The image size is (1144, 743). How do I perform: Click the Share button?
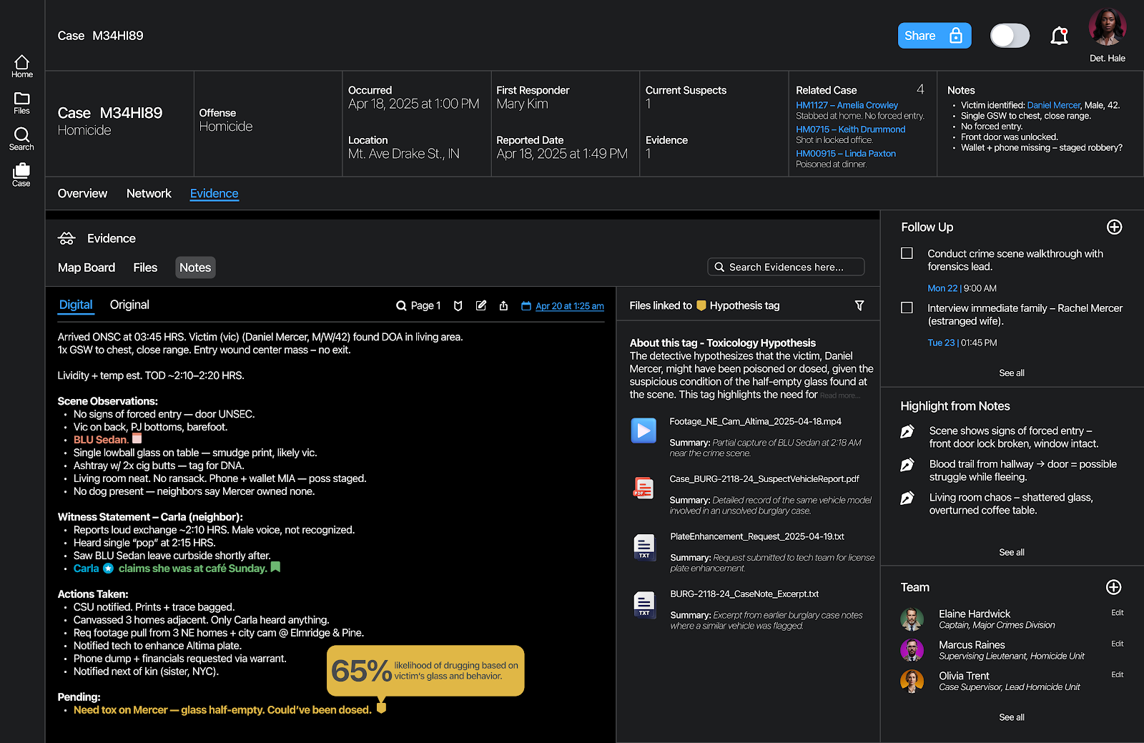934,36
